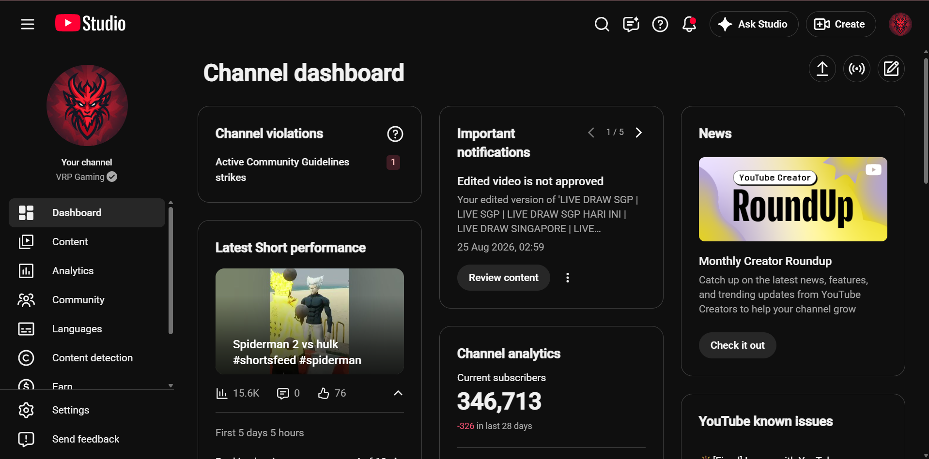Viewport: 929px width, 459px height.
Task: Open Content in the sidebar
Action: coord(87,242)
